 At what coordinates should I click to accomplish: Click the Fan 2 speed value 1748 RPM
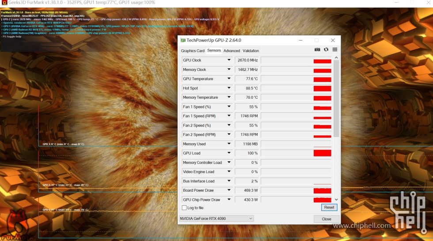[247, 134]
